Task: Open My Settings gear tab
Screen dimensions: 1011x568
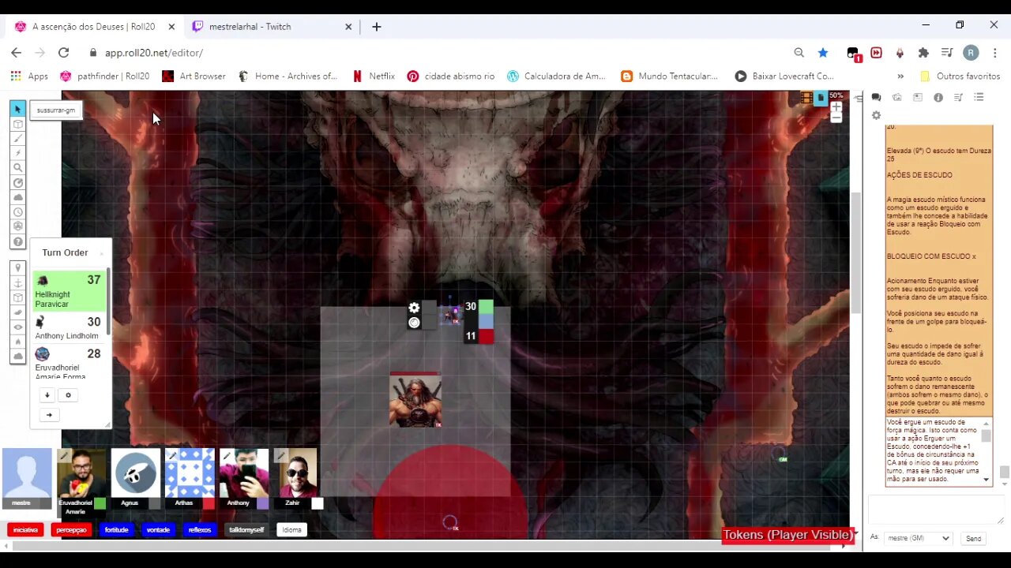Action: [876, 115]
